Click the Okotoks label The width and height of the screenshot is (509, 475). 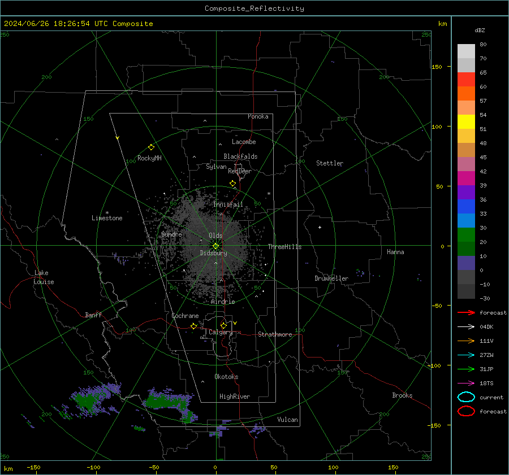226,377
